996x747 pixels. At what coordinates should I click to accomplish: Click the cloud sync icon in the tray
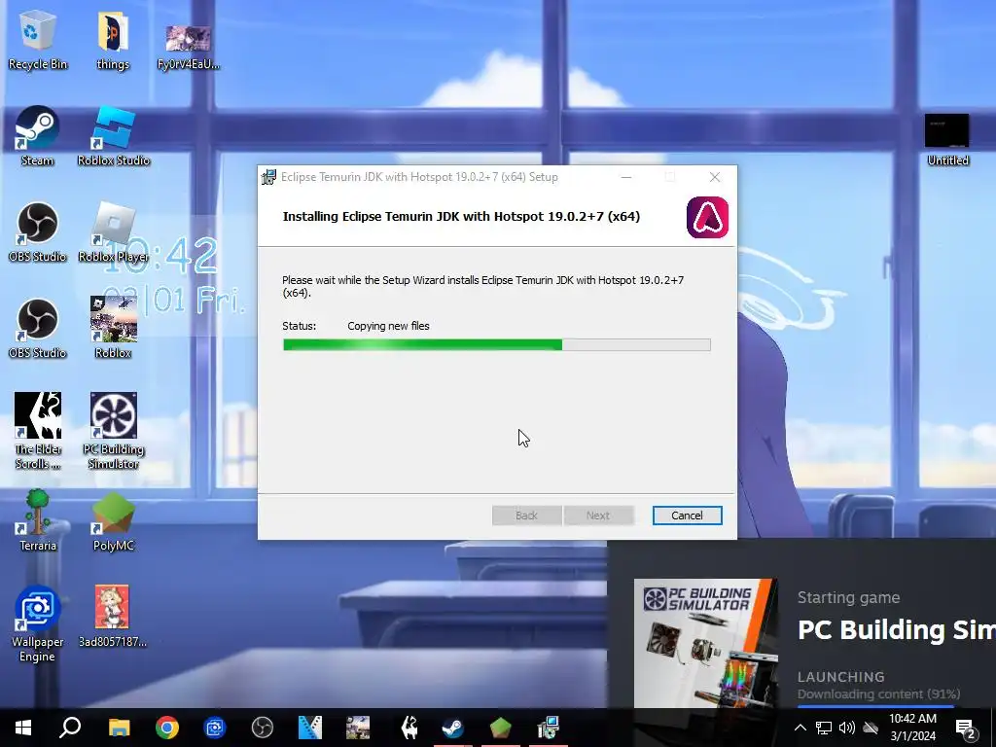[871, 728]
